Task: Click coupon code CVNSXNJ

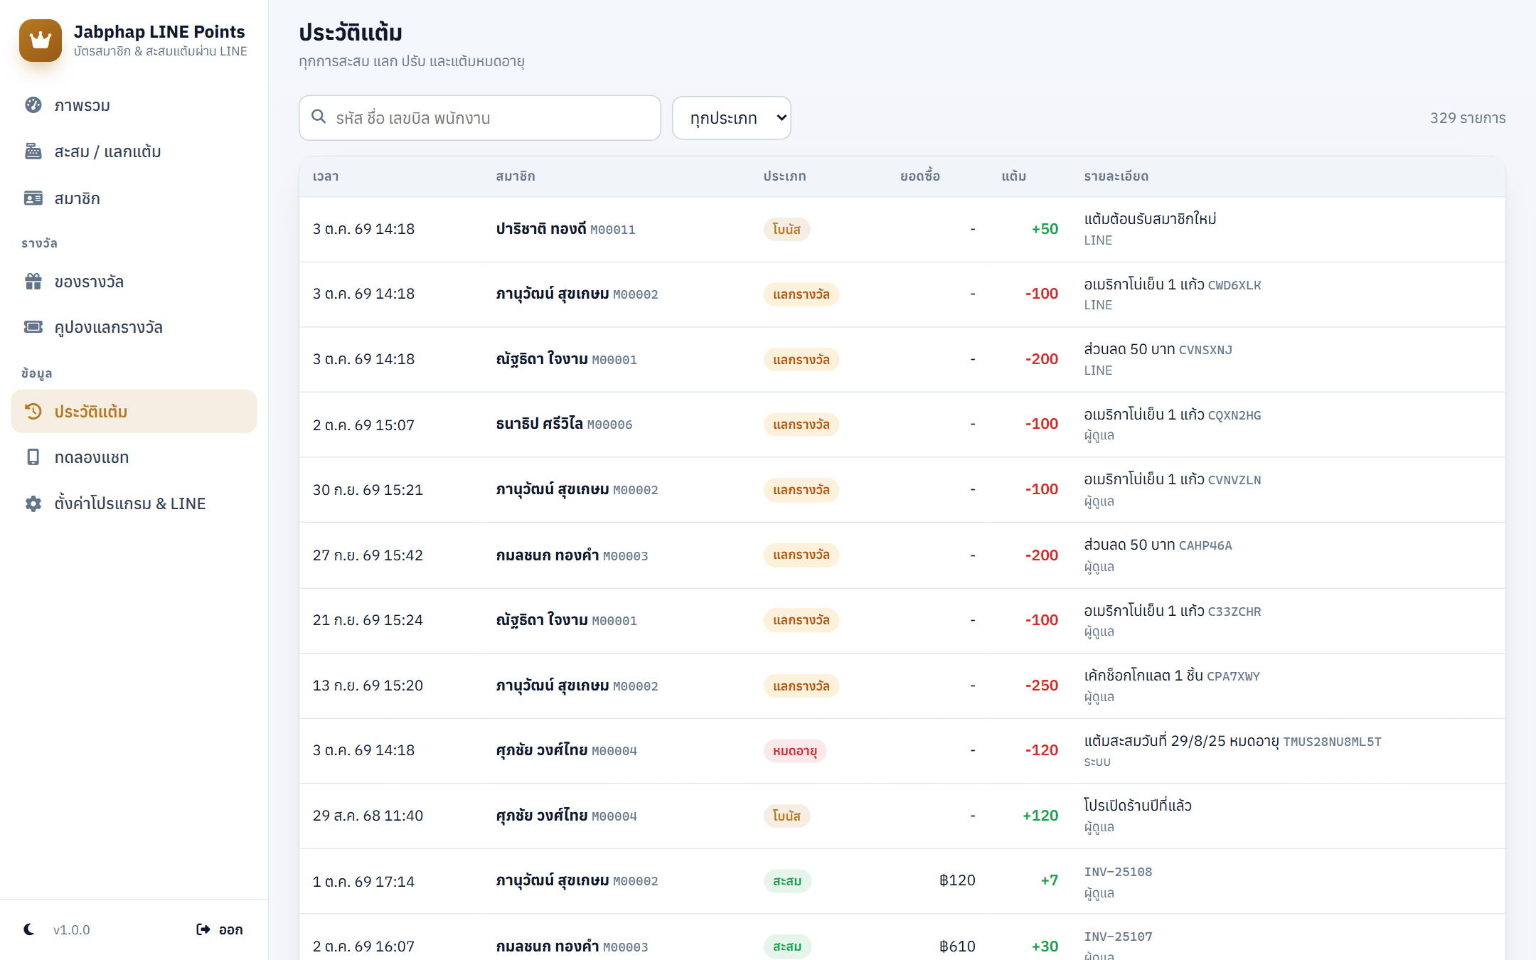Action: [1205, 350]
